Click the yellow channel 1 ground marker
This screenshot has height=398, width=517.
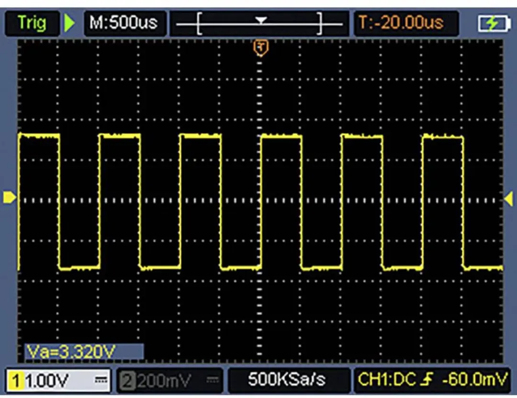pos(9,198)
